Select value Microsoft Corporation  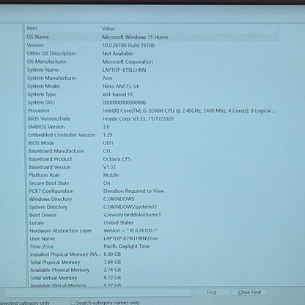pyautogui.click(x=128, y=62)
